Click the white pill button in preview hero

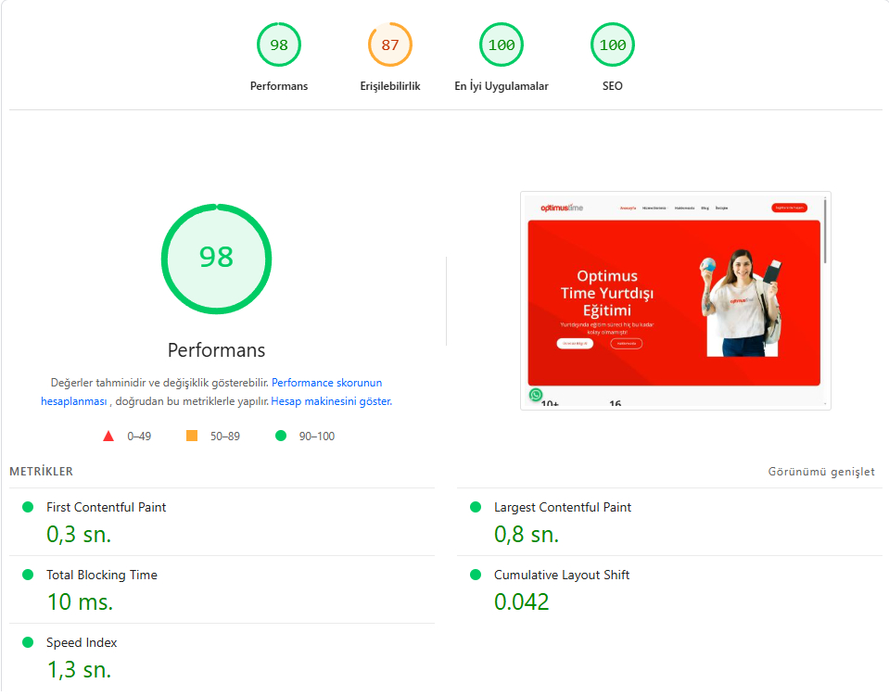point(575,344)
